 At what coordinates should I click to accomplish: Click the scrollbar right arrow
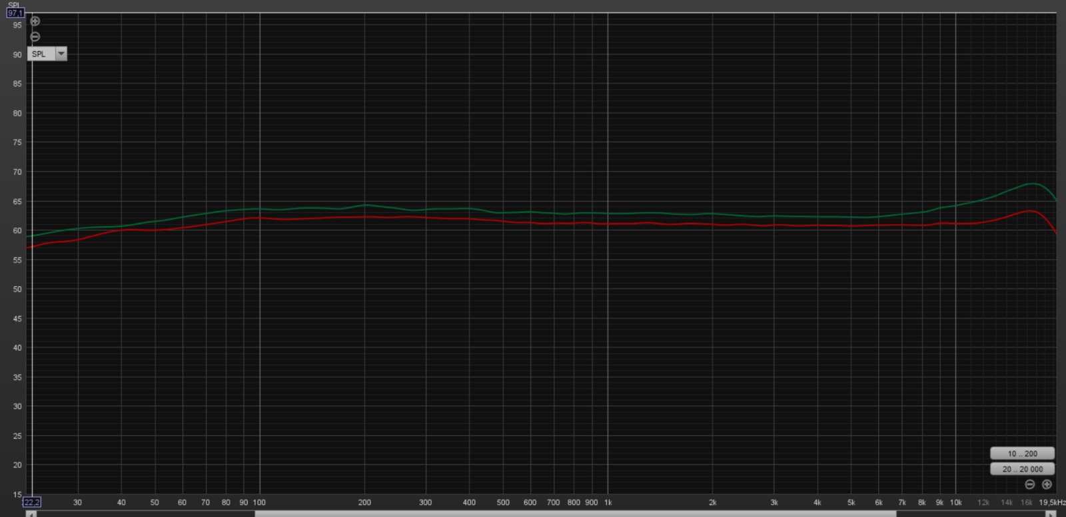1051,514
